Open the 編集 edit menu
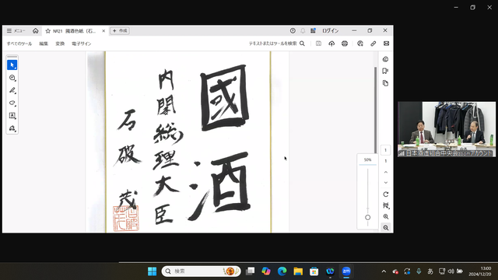This screenshot has height=280, width=498. (x=44, y=44)
